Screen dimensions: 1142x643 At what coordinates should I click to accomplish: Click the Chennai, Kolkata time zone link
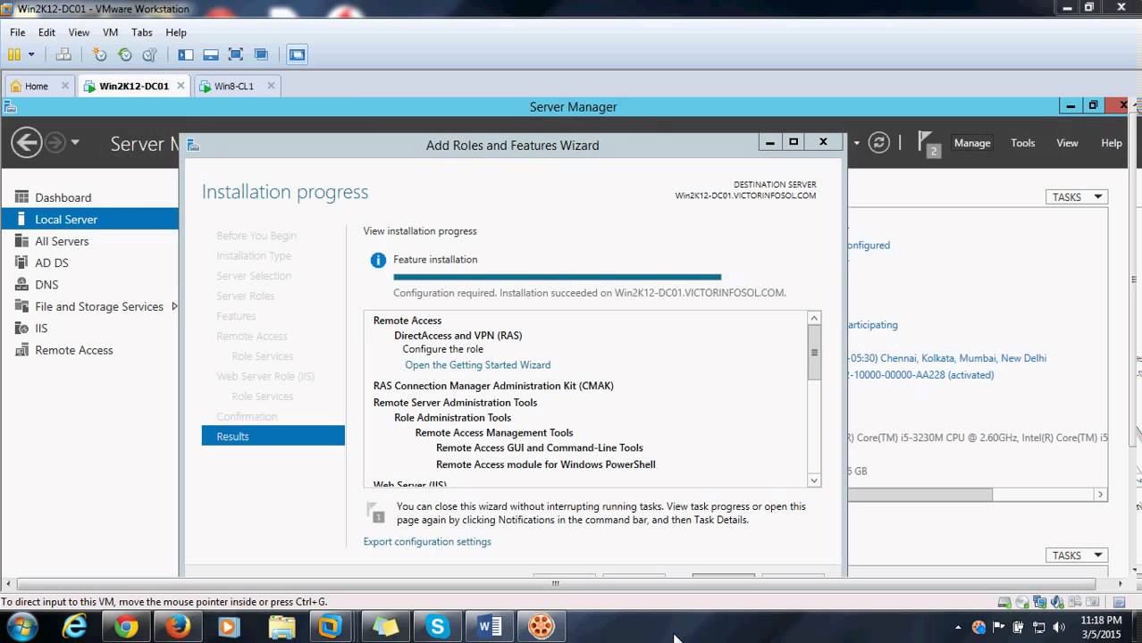(947, 358)
